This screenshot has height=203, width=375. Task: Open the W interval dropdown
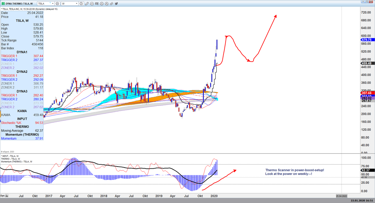point(77,4)
